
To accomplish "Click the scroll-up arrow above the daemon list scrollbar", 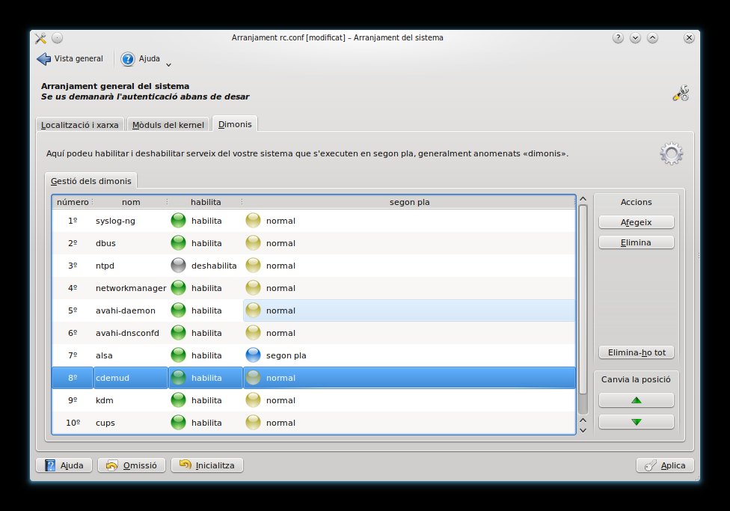I will (x=583, y=199).
